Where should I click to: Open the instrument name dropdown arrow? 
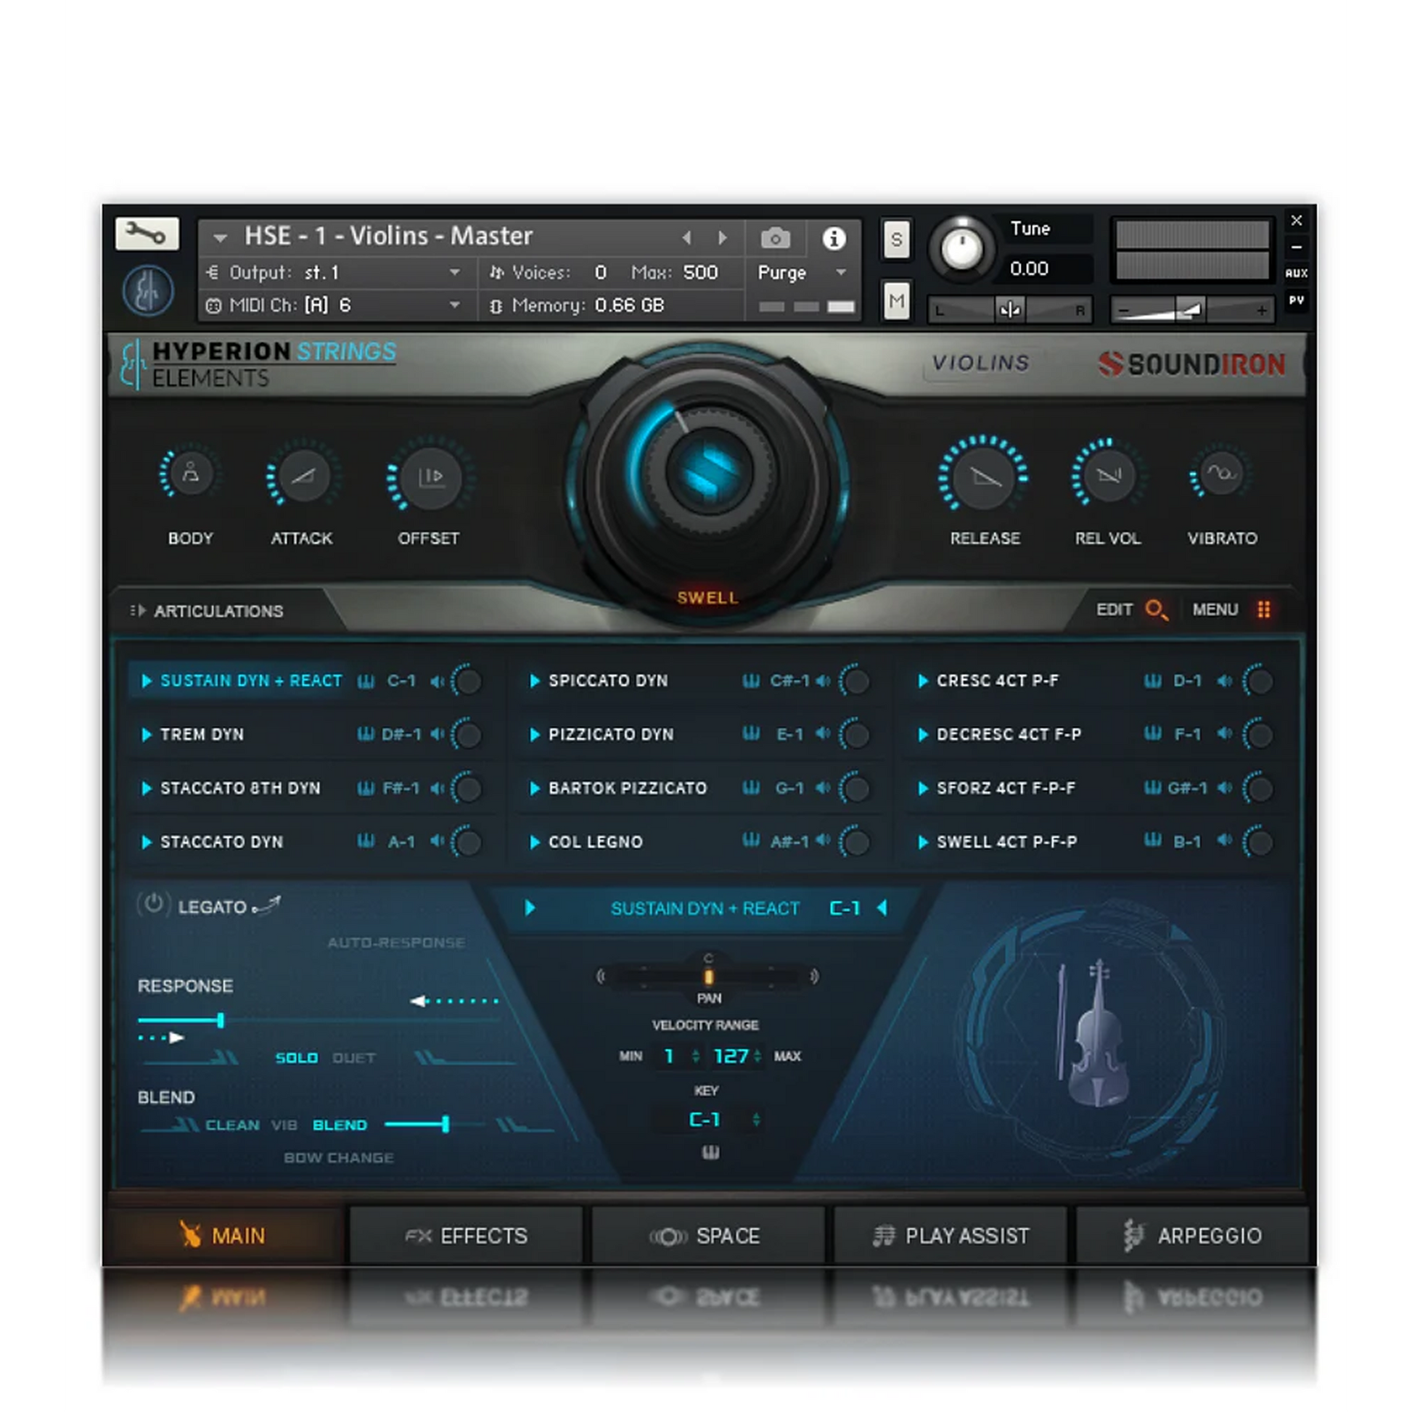220,237
